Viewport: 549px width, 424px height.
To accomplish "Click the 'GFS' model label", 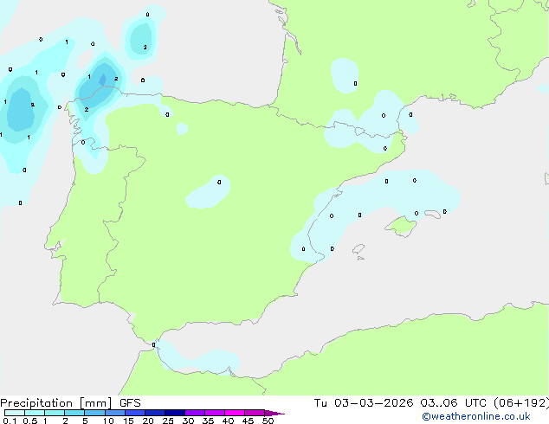I will coord(130,403).
